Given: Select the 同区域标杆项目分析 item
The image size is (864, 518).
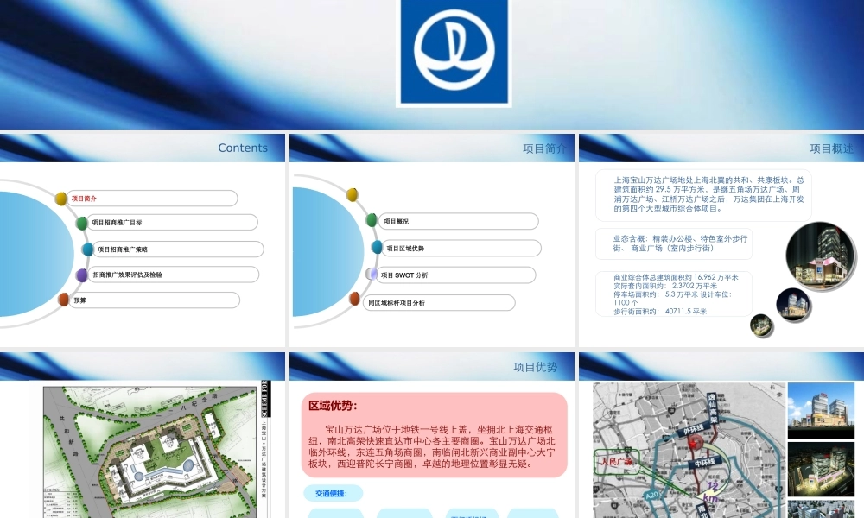Looking at the screenshot, I should (439, 303).
